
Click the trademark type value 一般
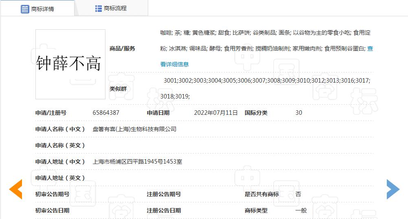(x=301, y=210)
